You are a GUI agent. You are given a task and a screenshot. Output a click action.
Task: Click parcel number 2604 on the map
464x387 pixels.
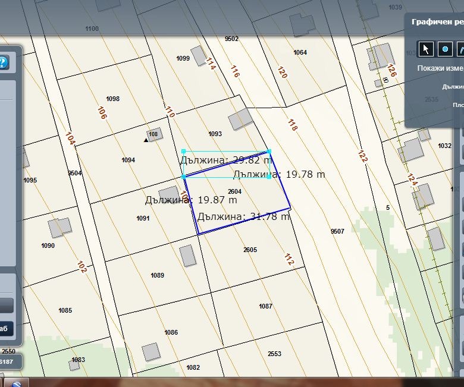click(234, 191)
